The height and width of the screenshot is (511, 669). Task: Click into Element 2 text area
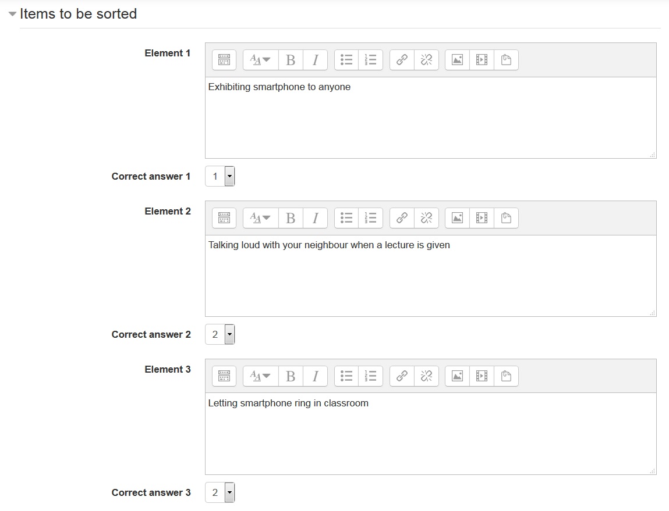[x=430, y=276]
